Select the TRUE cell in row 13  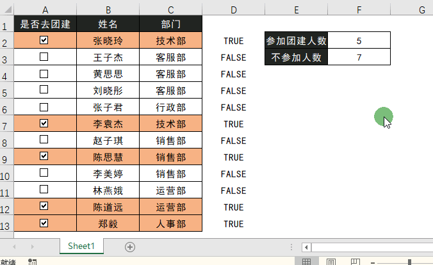tap(233, 223)
